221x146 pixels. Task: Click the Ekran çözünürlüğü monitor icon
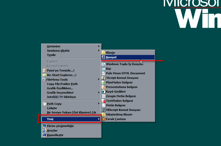click(44, 126)
